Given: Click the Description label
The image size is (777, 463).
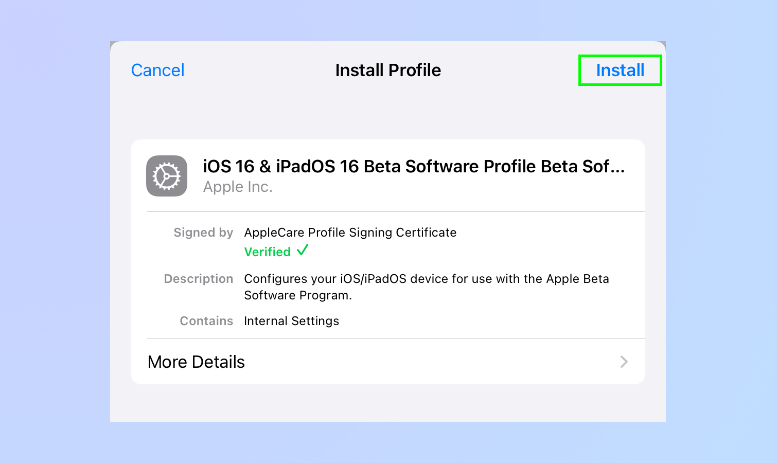Looking at the screenshot, I should (199, 279).
